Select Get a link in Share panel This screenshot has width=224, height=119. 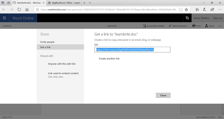pos(60,47)
